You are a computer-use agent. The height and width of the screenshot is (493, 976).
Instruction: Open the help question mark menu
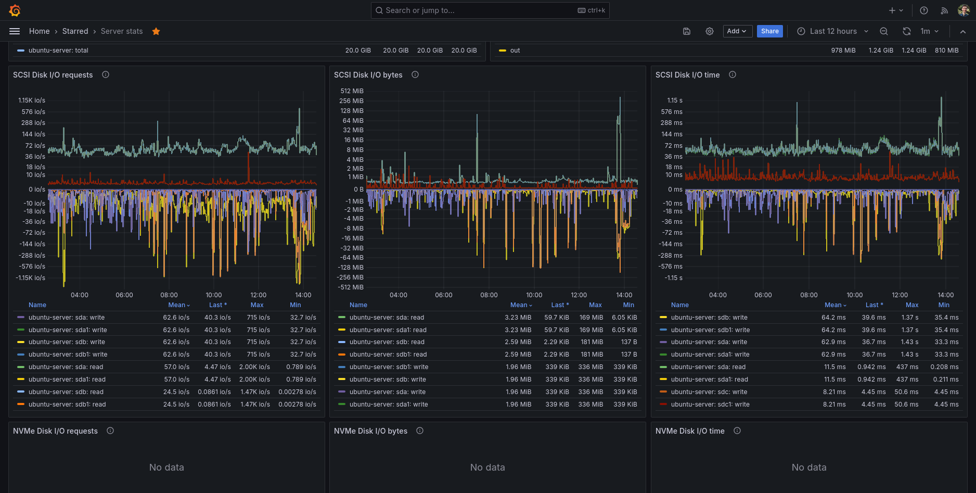(924, 10)
